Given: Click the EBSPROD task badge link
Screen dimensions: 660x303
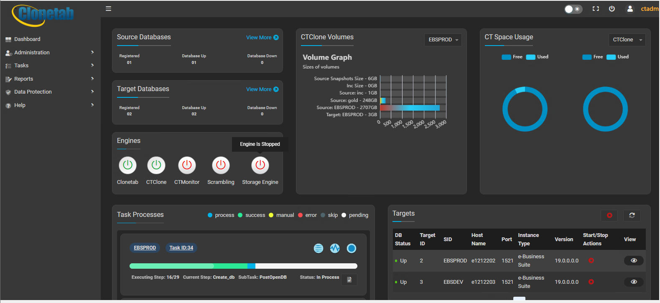Looking at the screenshot, I should (145, 248).
